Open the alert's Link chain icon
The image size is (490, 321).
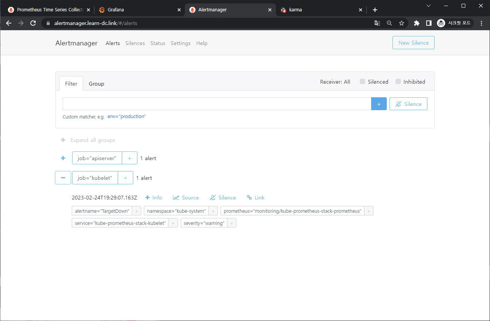[249, 198]
